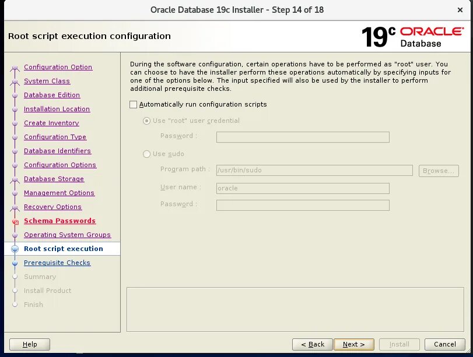
Task: Click the Finish step label
Action: (x=33, y=305)
